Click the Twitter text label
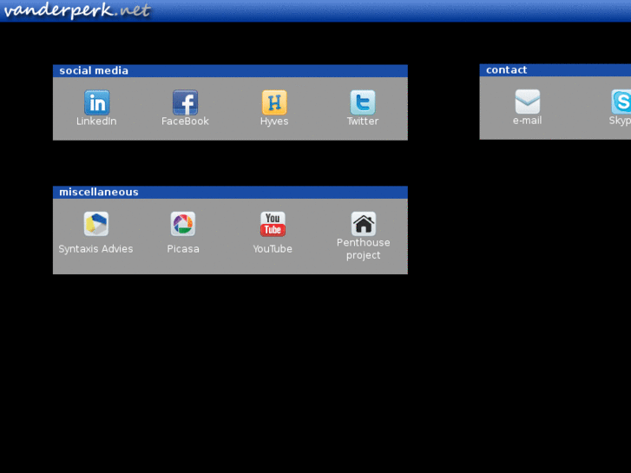This screenshot has width=631, height=473. [x=363, y=122]
